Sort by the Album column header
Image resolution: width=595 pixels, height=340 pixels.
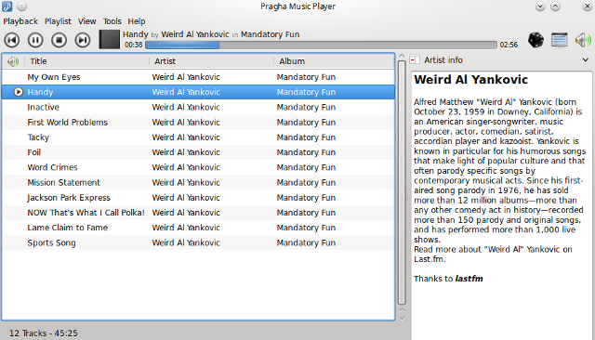pyautogui.click(x=334, y=61)
